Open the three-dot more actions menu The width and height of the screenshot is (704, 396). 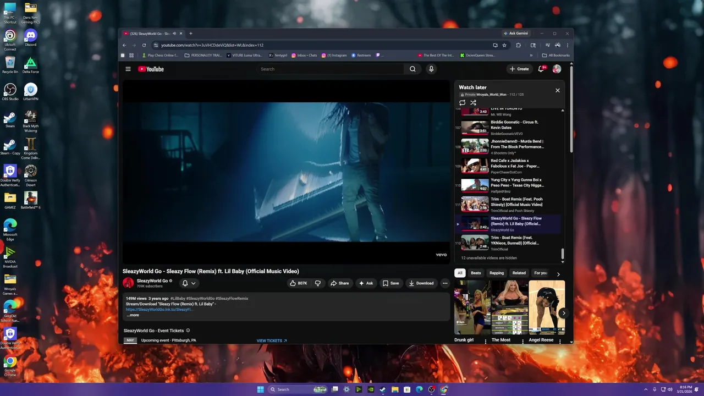[445, 283]
